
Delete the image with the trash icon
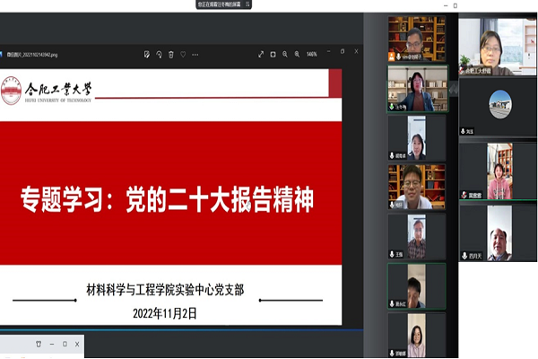pyautogui.click(x=170, y=54)
